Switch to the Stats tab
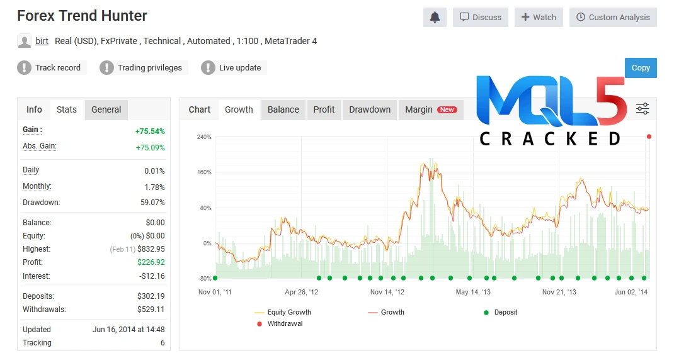The image size is (674, 363). coord(67,109)
